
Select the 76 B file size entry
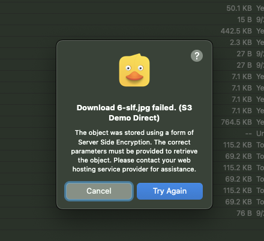tap(244, 213)
